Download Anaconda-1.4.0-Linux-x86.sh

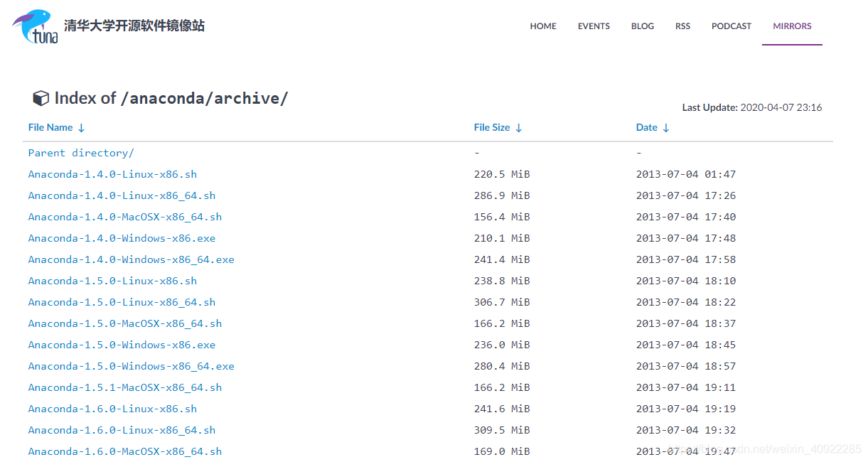(x=112, y=174)
